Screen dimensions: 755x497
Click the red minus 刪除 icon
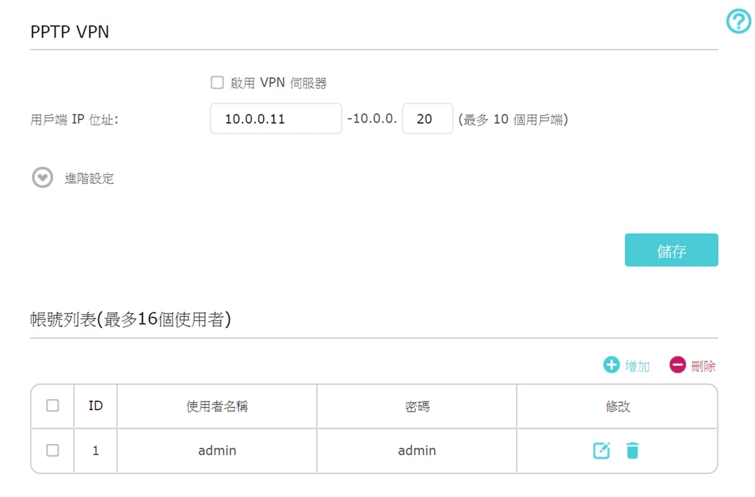click(677, 365)
